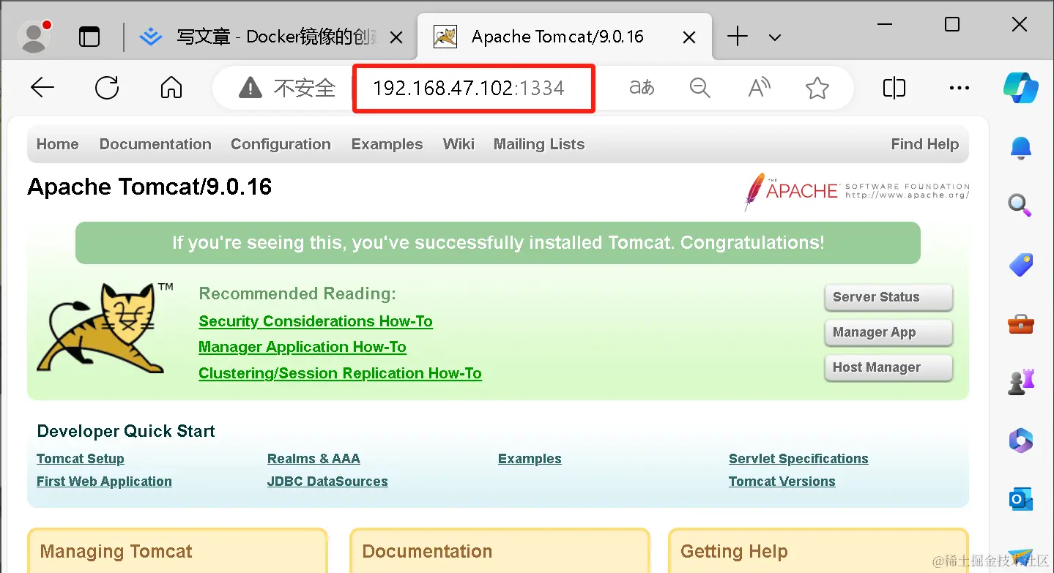Open the Settings and more menu
Screen dimensions: 1054x573
959,88
